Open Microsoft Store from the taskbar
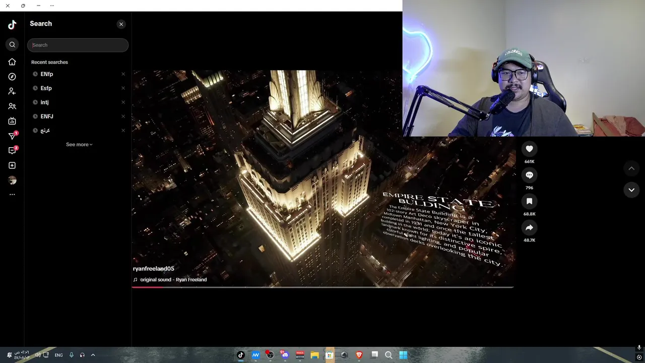Image resolution: width=645 pixels, height=363 pixels. click(x=330, y=355)
